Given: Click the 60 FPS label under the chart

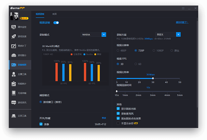Looking at the screenshot, I should (92, 83).
